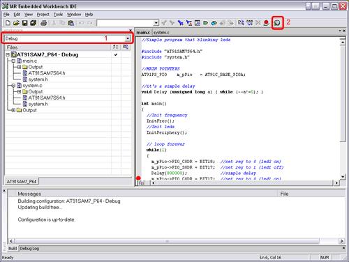
Task: Click the Print icon in toolbar
Action: pyautogui.click(x=44, y=23)
